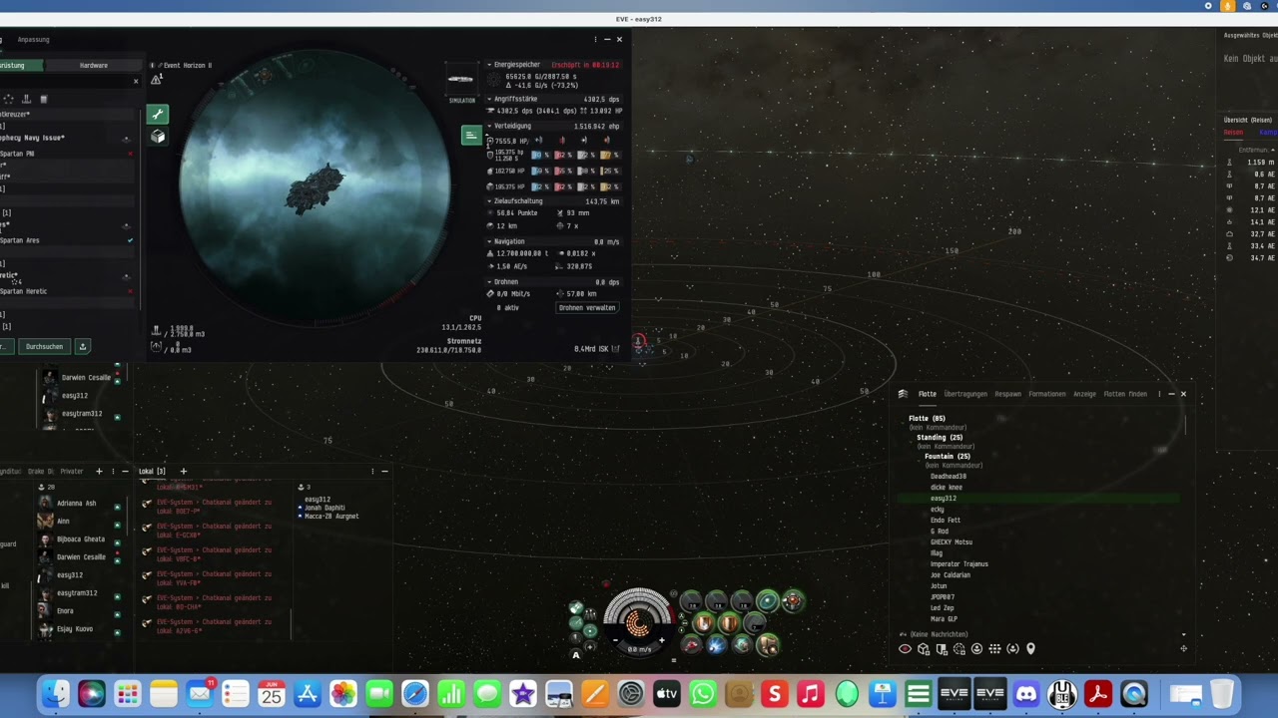Open WhatsApp from the Dock
This screenshot has width=1278, height=718.
[702, 693]
